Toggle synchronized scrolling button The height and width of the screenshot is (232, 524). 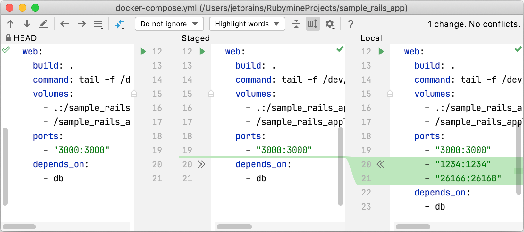point(313,24)
